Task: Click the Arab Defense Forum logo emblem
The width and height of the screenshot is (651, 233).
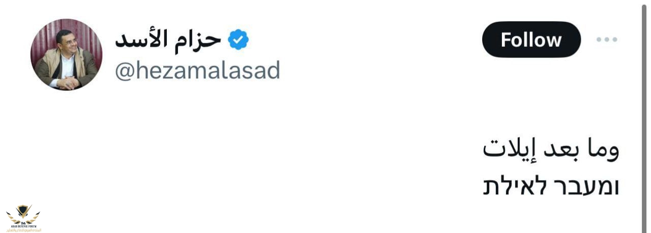Action: tap(23, 212)
